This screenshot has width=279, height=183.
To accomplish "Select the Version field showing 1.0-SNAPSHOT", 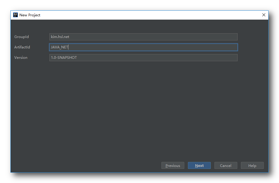I will (144, 58).
